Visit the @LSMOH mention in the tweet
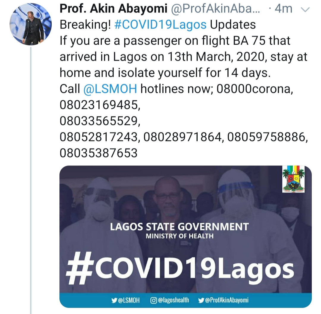Viewport: 321px width, 314px height. (x=110, y=89)
